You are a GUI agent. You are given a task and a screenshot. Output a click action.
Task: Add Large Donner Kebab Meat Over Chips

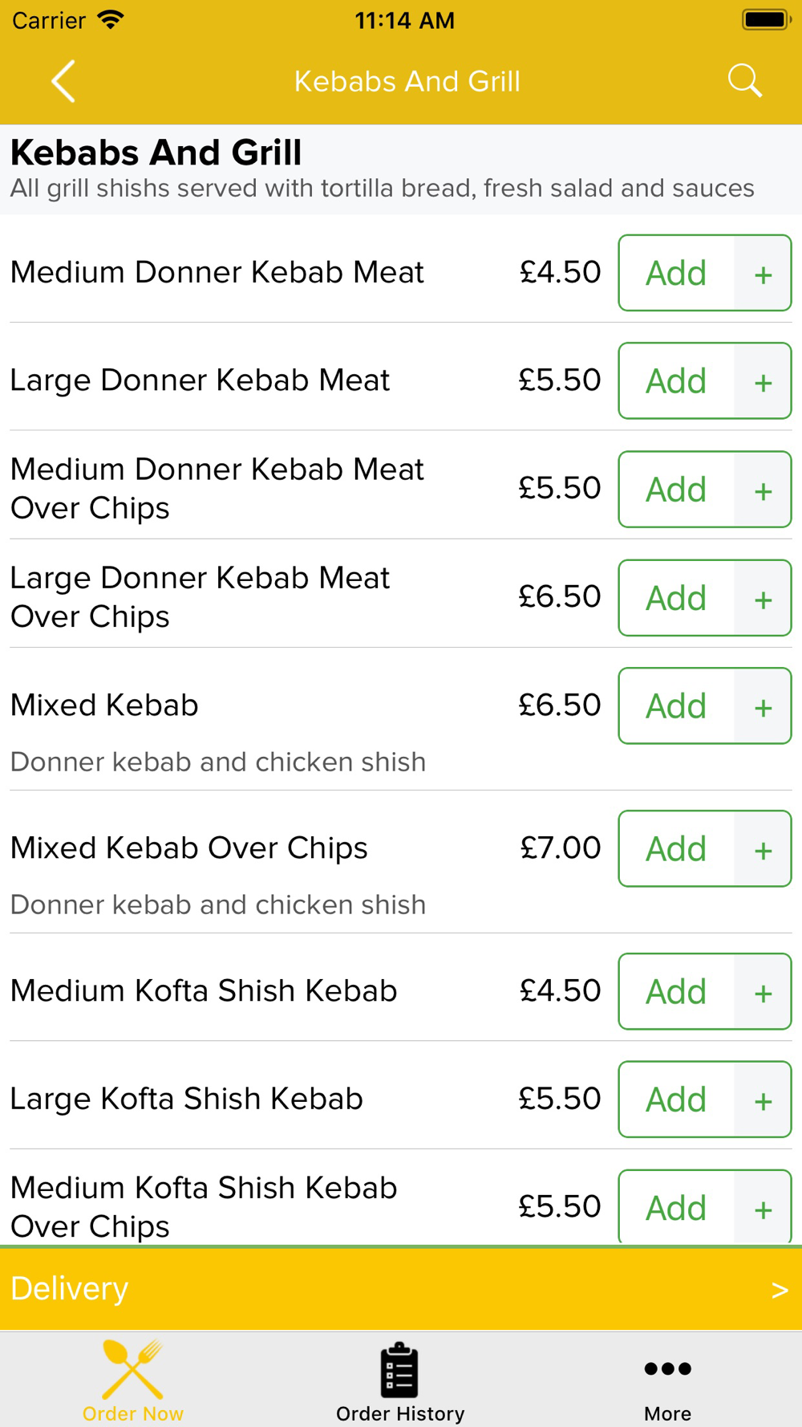pos(676,598)
